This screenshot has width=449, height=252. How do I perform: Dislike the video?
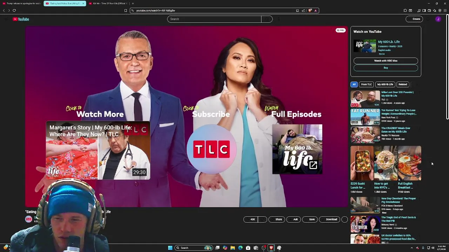(263, 219)
